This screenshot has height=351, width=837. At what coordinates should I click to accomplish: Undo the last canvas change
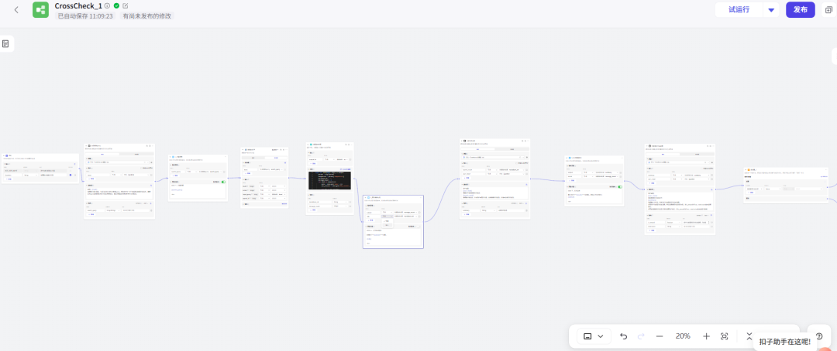tap(623, 336)
